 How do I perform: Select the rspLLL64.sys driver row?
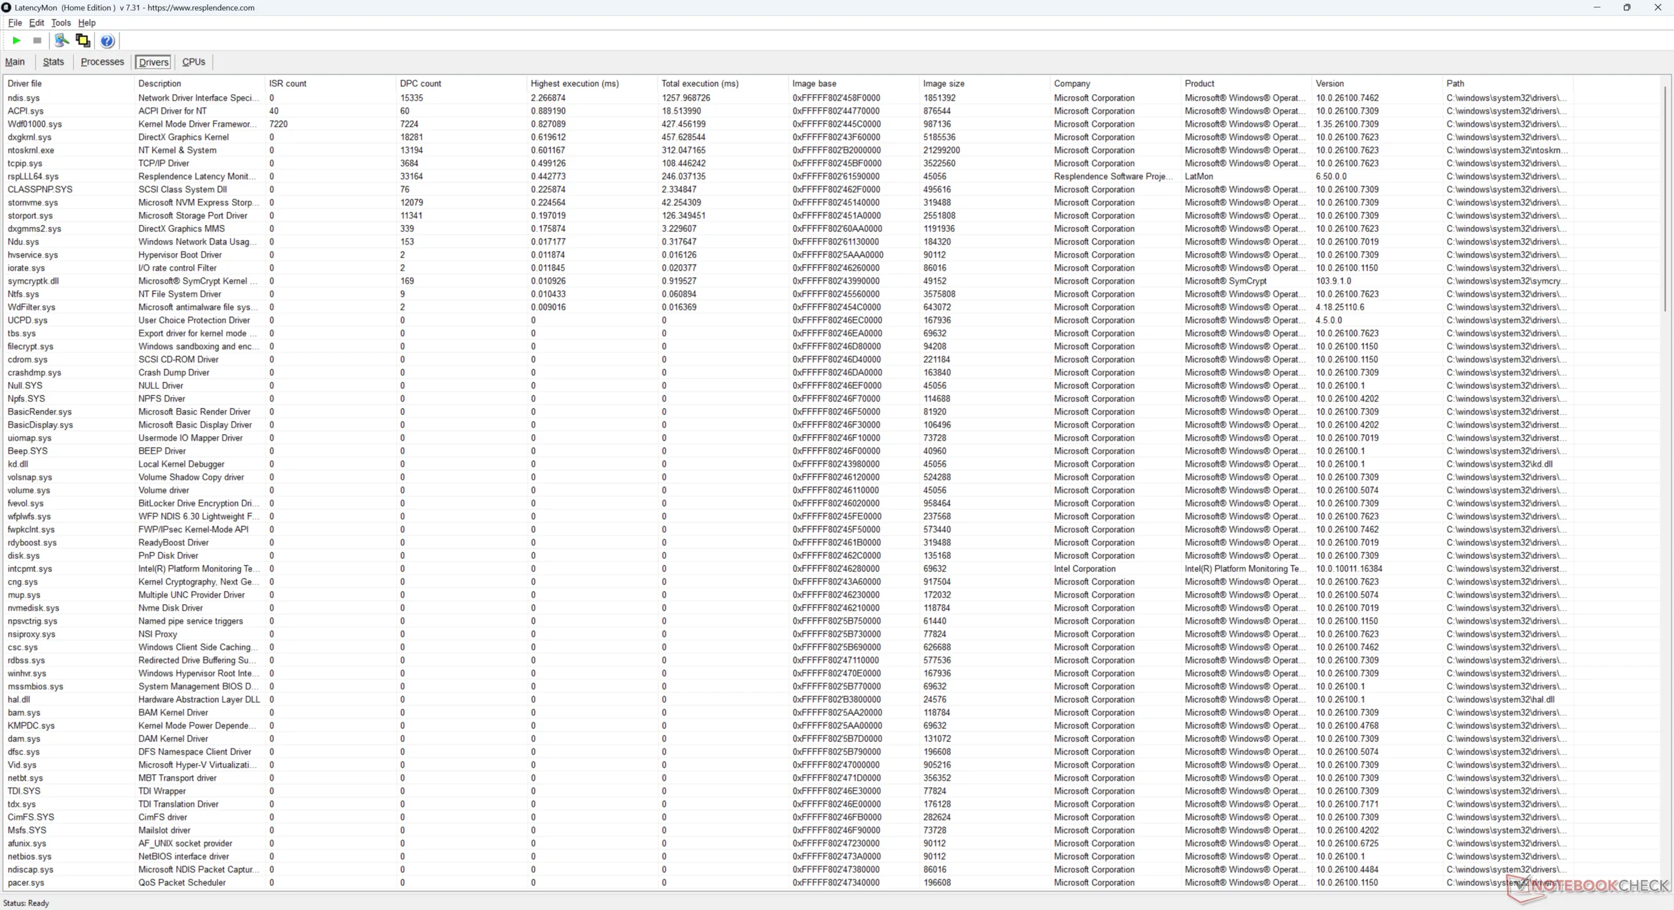pyautogui.click(x=33, y=177)
